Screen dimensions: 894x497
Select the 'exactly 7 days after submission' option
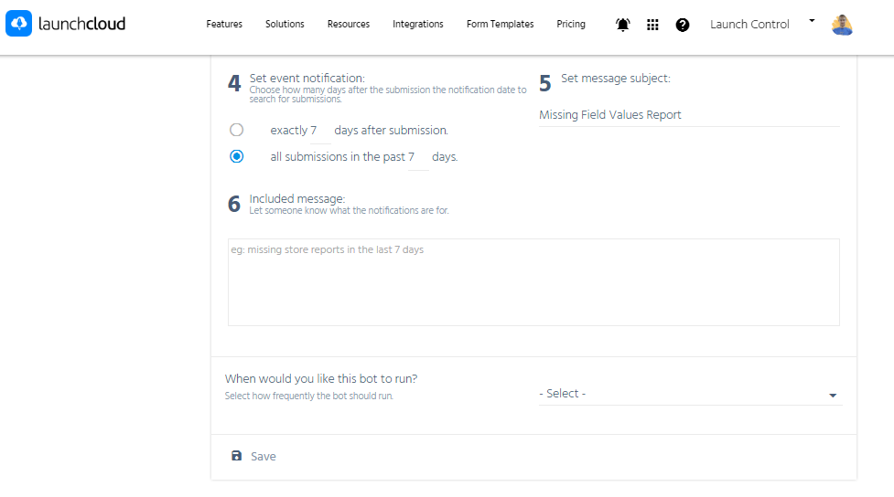click(237, 130)
